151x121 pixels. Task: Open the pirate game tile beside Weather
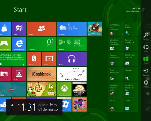95,29
